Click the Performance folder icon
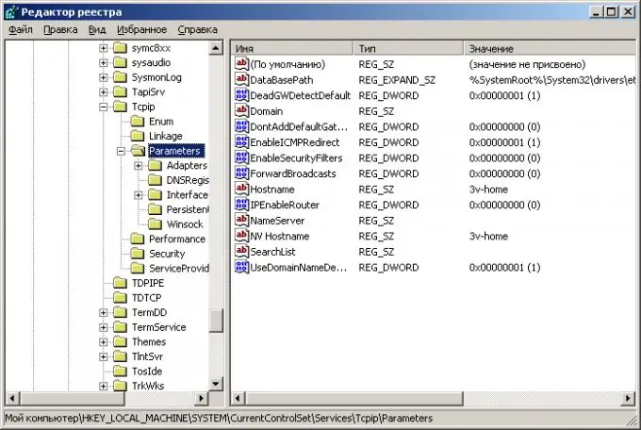 pos(138,239)
